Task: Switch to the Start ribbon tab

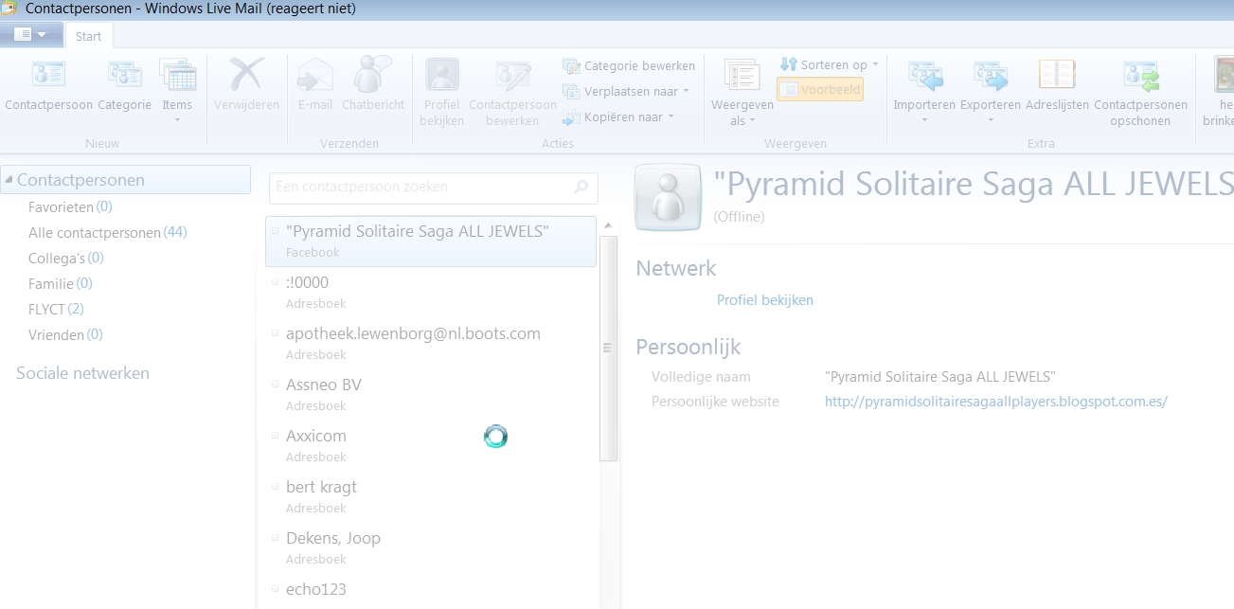Action: pyautogui.click(x=89, y=36)
